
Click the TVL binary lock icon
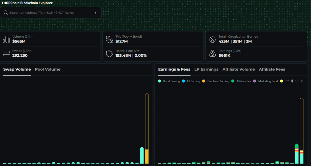click(109, 39)
